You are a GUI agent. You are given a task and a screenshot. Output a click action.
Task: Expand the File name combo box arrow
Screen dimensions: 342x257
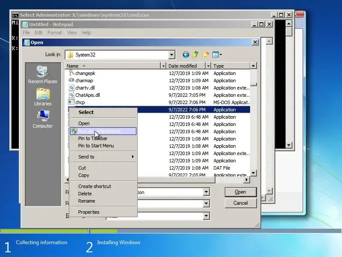coord(206,192)
